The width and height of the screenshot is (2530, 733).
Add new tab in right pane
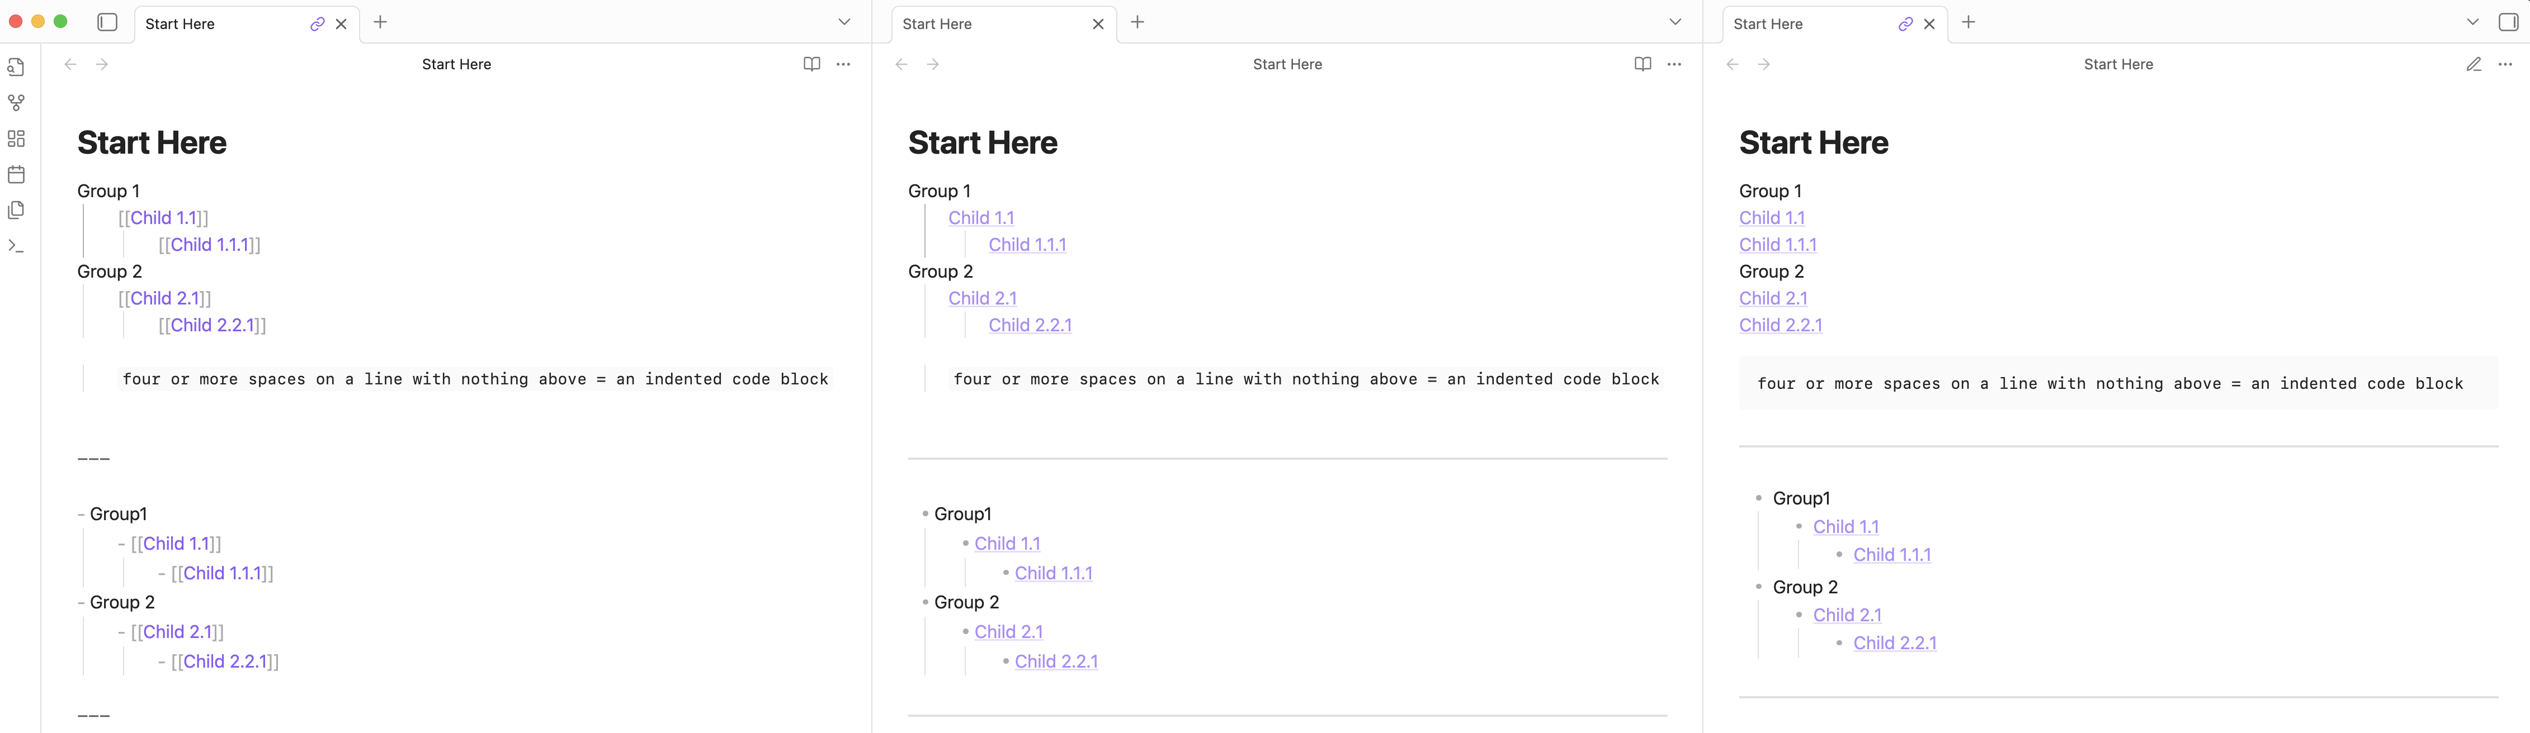(1968, 22)
